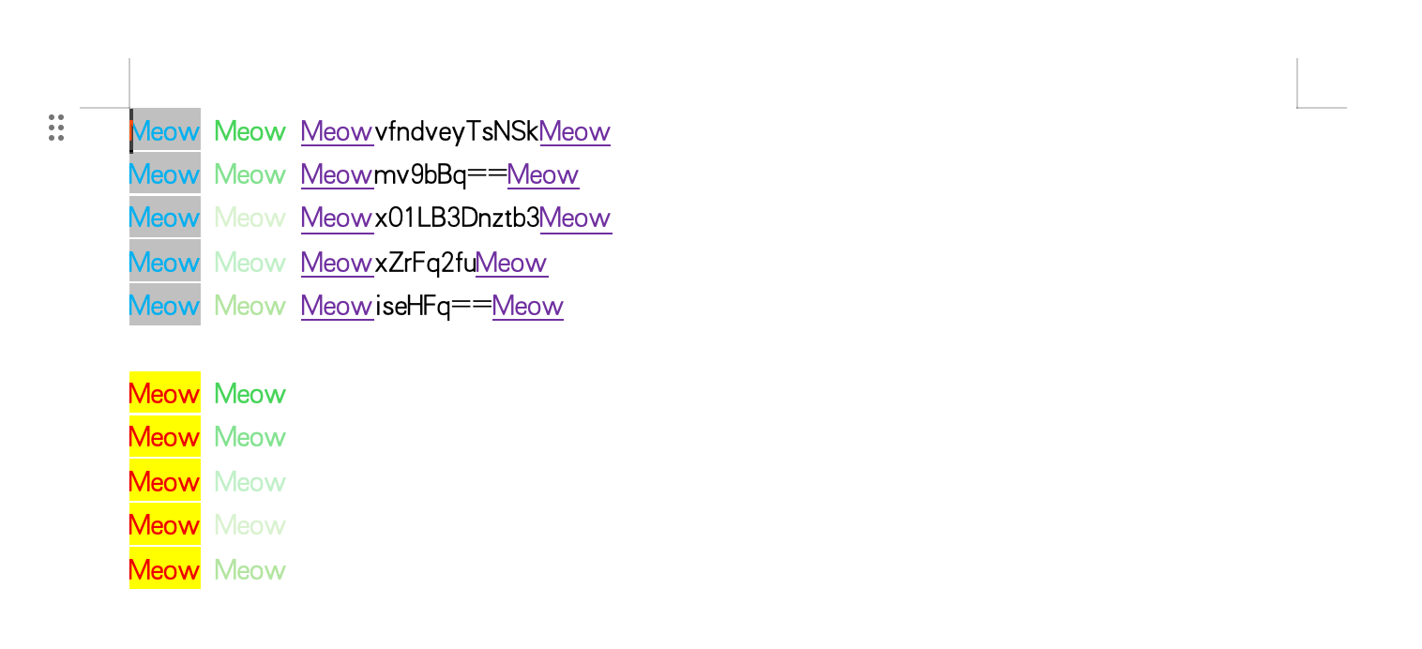Click blue highlighted Meow on the mv9bBq== line
The height and width of the screenshot is (649, 1422).
click(164, 175)
